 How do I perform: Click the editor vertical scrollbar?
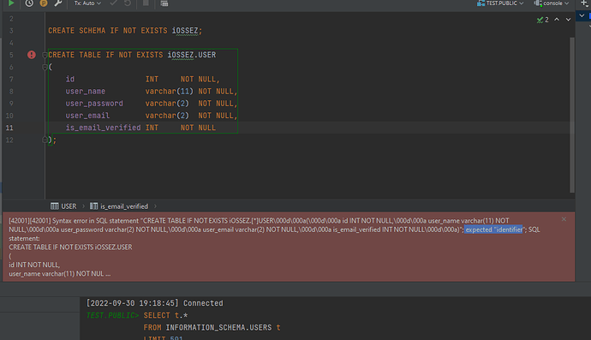pyautogui.click(x=572, y=115)
